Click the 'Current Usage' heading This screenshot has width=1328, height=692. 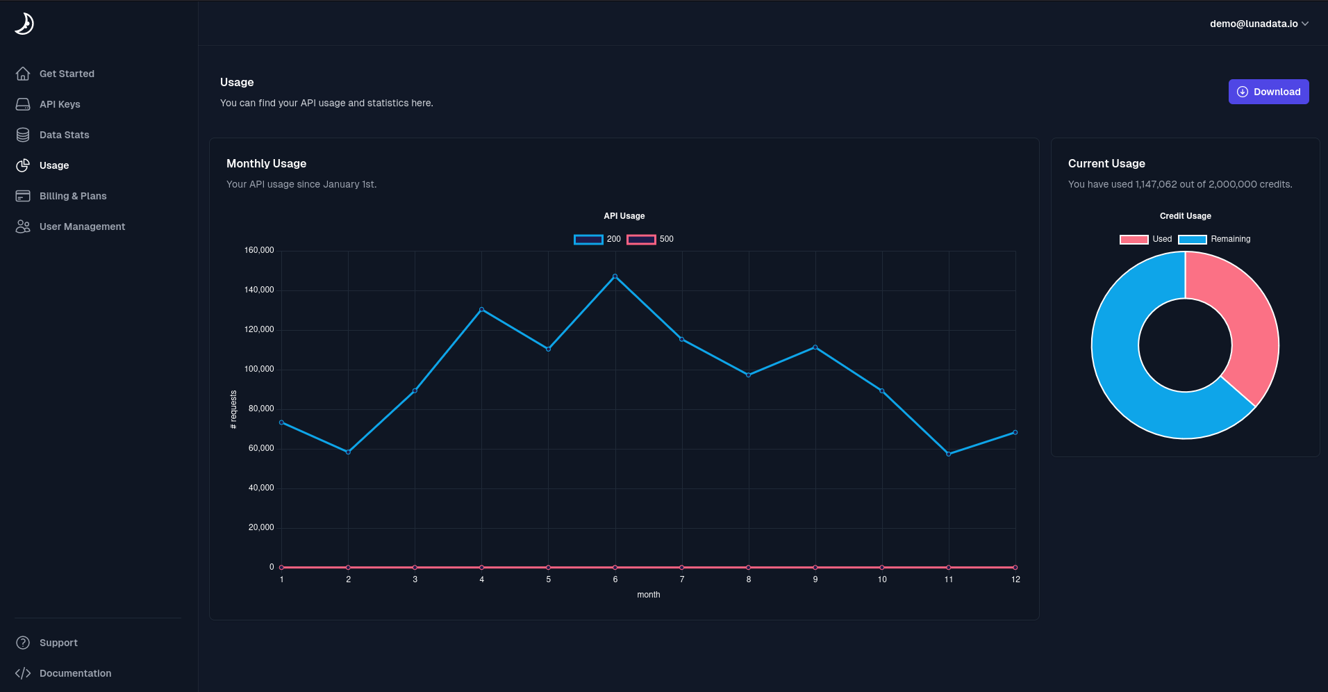pos(1106,164)
